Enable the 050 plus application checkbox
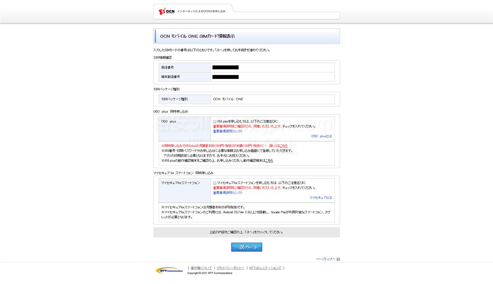The image size is (493, 284). click(x=215, y=121)
